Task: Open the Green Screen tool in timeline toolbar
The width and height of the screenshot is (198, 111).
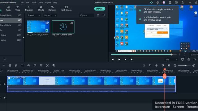Action: (41, 65)
